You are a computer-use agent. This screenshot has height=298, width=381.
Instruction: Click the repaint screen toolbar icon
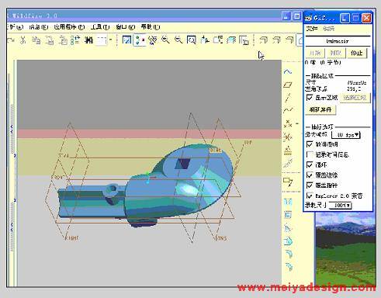tap(126, 40)
